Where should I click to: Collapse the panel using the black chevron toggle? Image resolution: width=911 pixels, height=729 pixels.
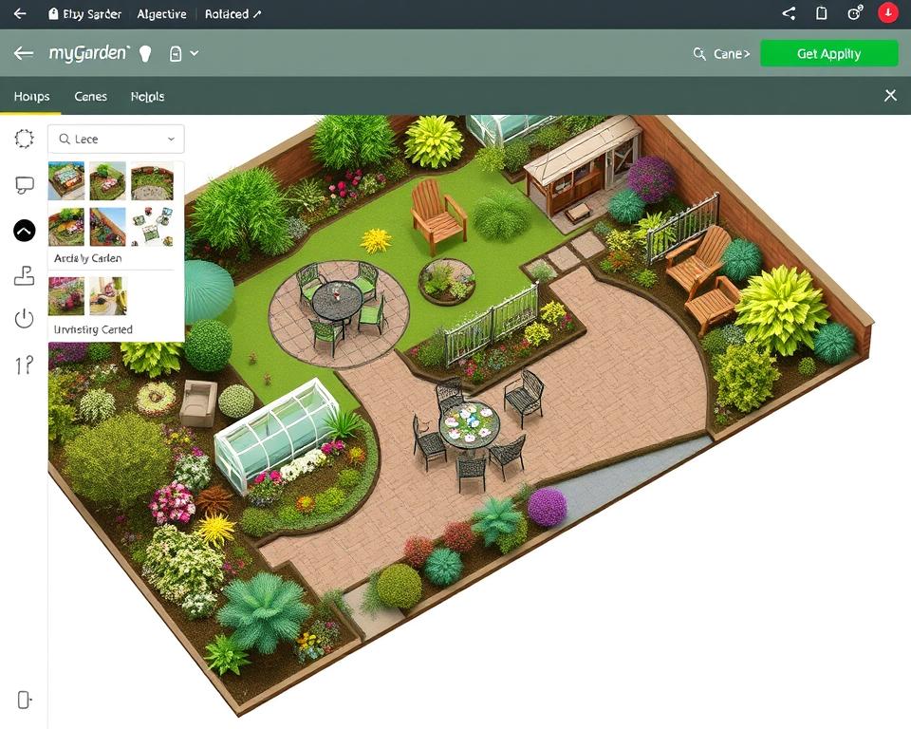point(25,230)
